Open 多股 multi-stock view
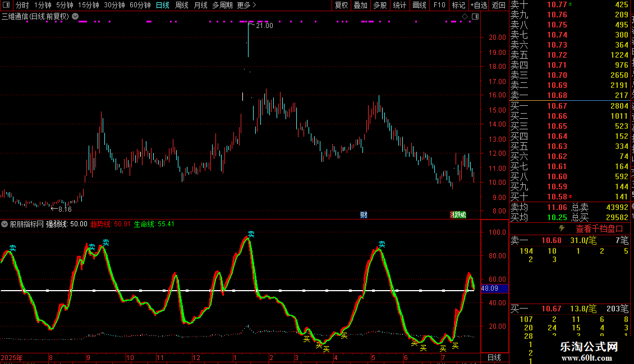634x364 pixels. 380,5
